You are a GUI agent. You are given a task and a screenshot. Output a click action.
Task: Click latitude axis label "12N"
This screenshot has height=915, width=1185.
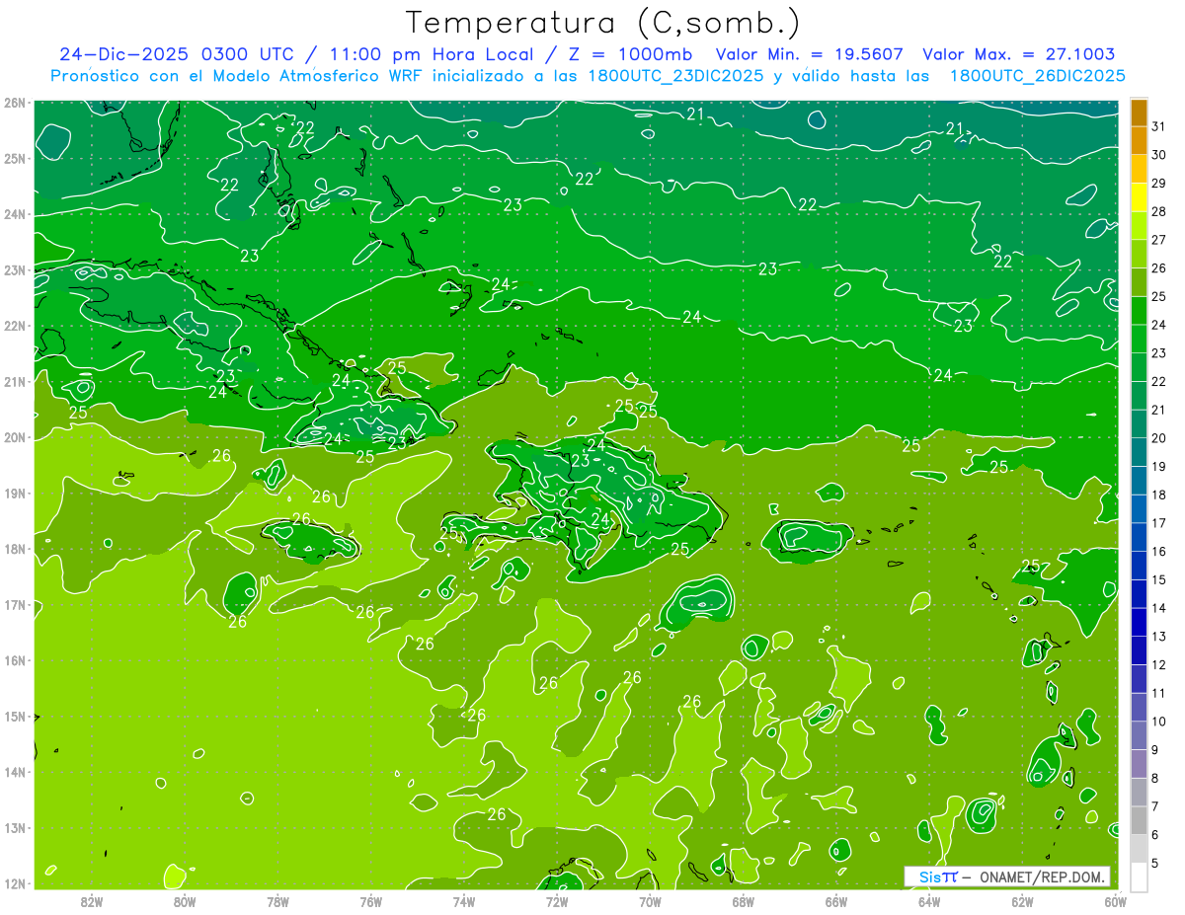[15, 883]
